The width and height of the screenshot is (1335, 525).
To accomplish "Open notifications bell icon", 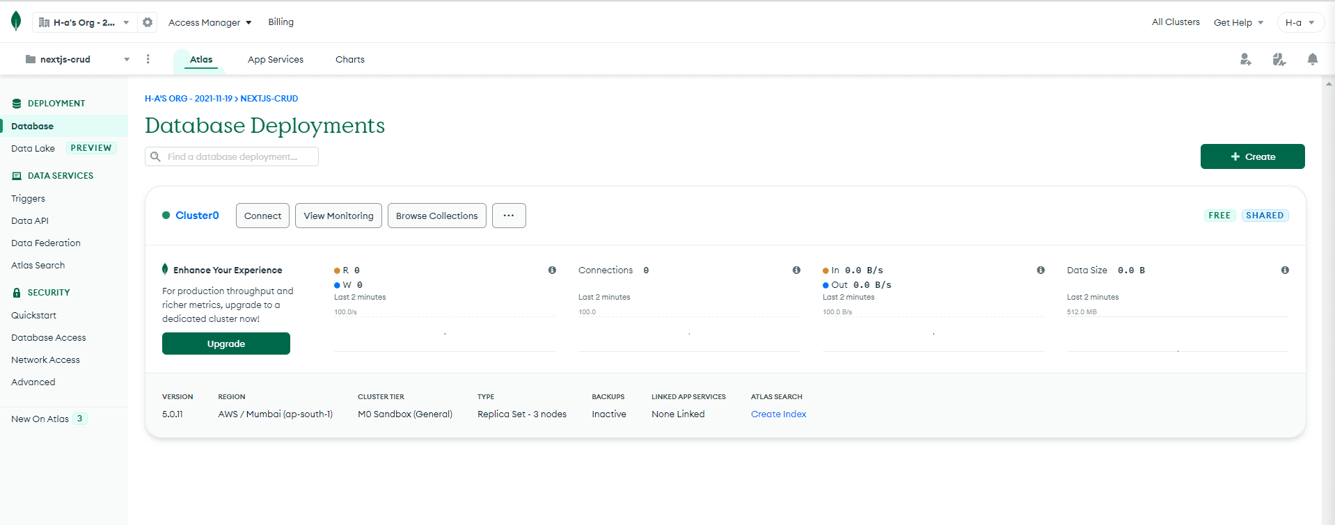I will pos(1313,59).
